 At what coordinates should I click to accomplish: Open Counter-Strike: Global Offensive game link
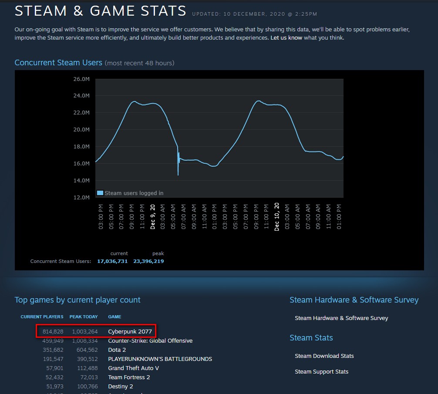tap(150, 340)
